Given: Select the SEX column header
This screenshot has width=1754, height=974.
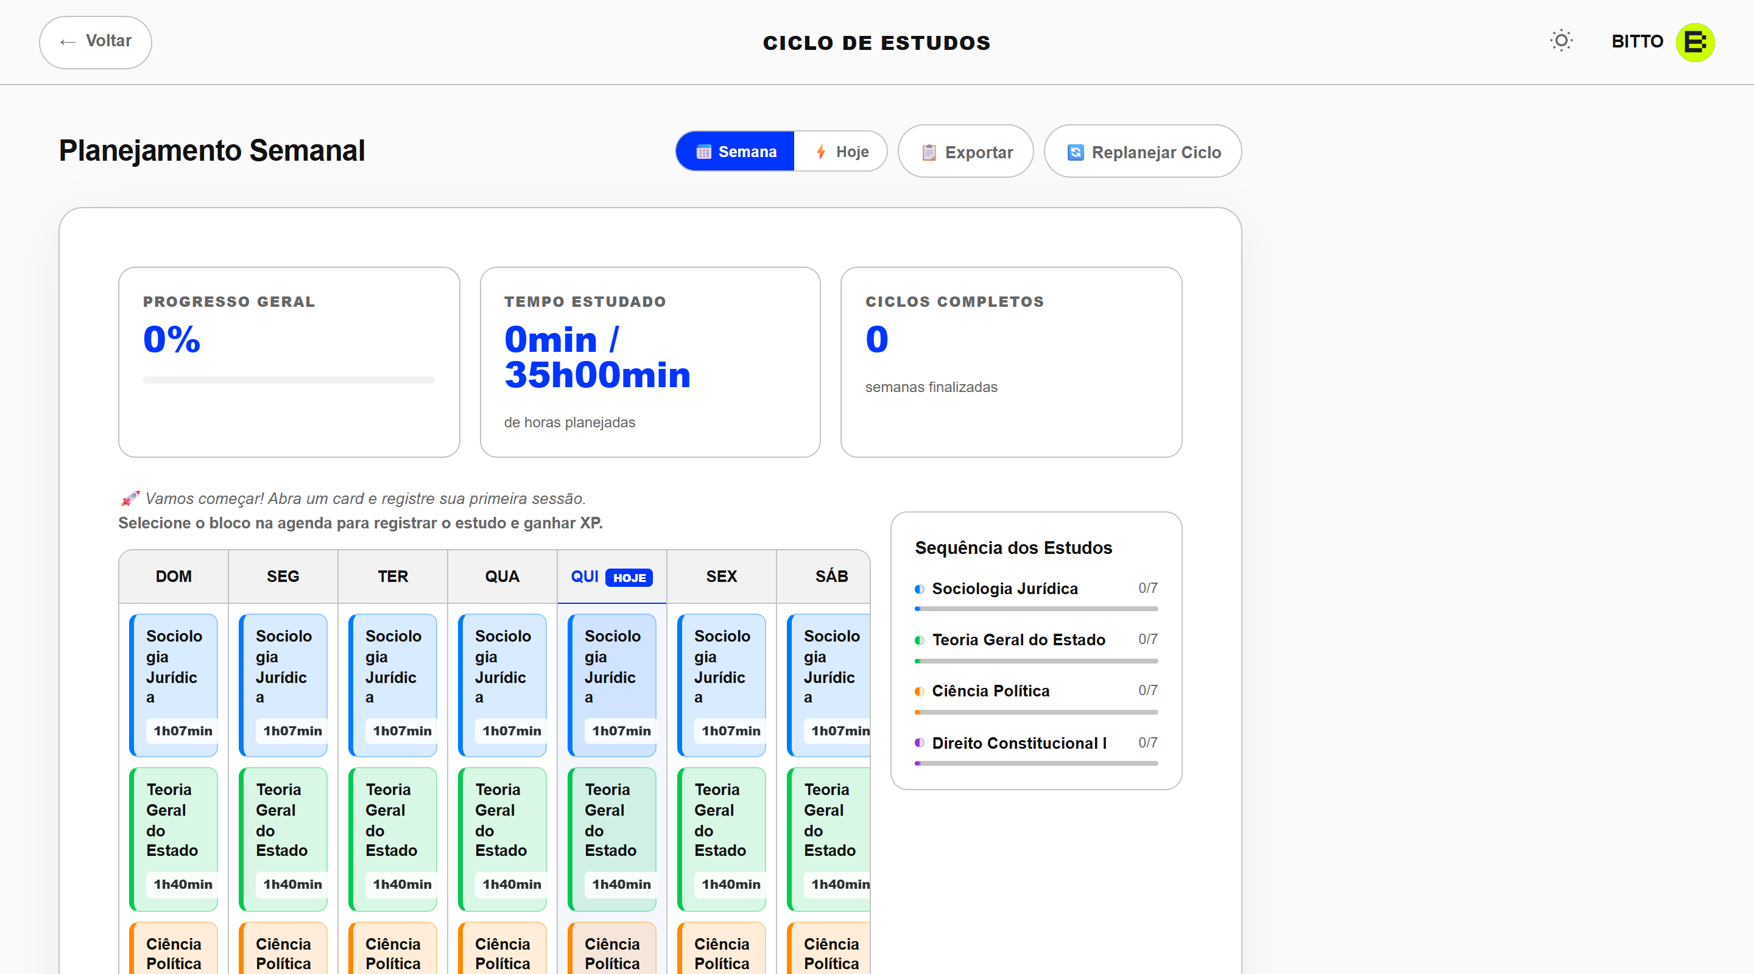Looking at the screenshot, I should coord(722,576).
